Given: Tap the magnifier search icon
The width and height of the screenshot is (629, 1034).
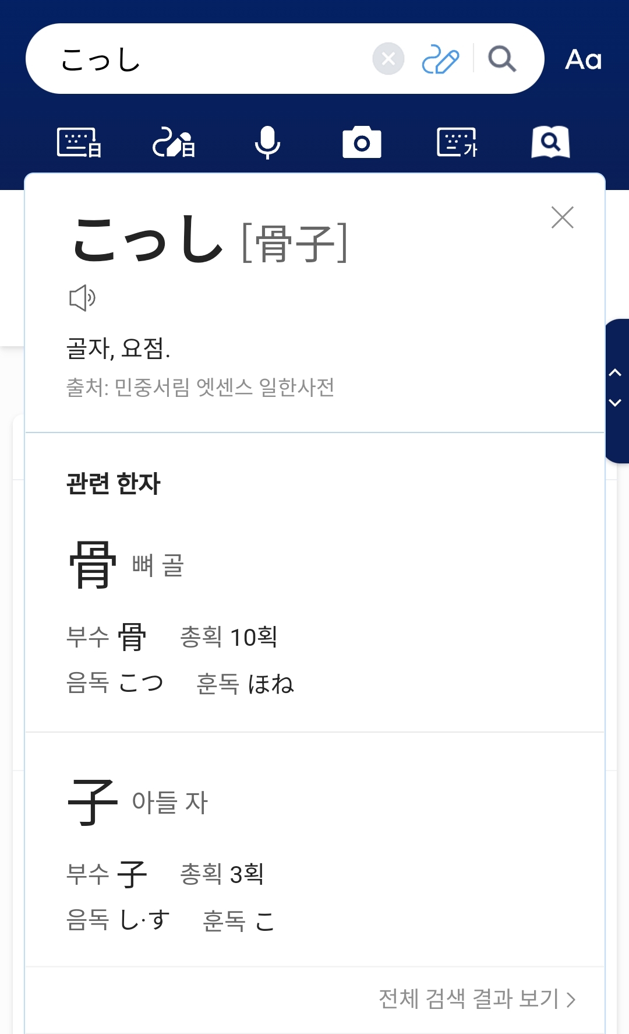Looking at the screenshot, I should tap(501, 59).
